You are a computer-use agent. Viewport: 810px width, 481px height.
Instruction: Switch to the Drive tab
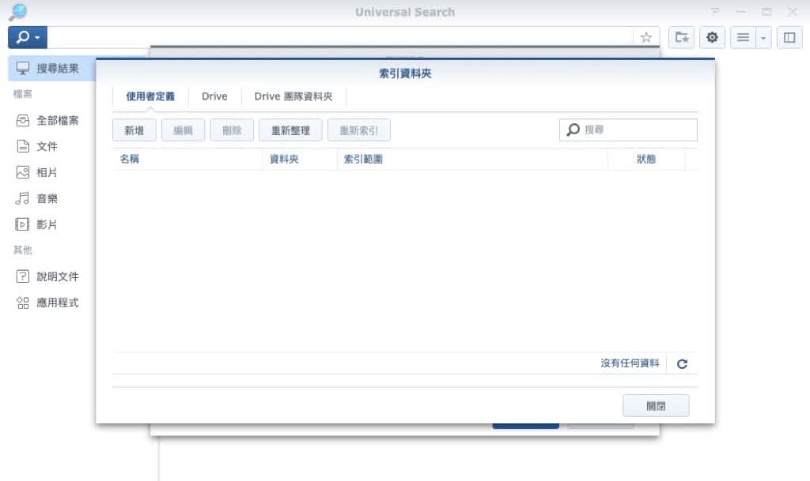pyautogui.click(x=214, y=96)
